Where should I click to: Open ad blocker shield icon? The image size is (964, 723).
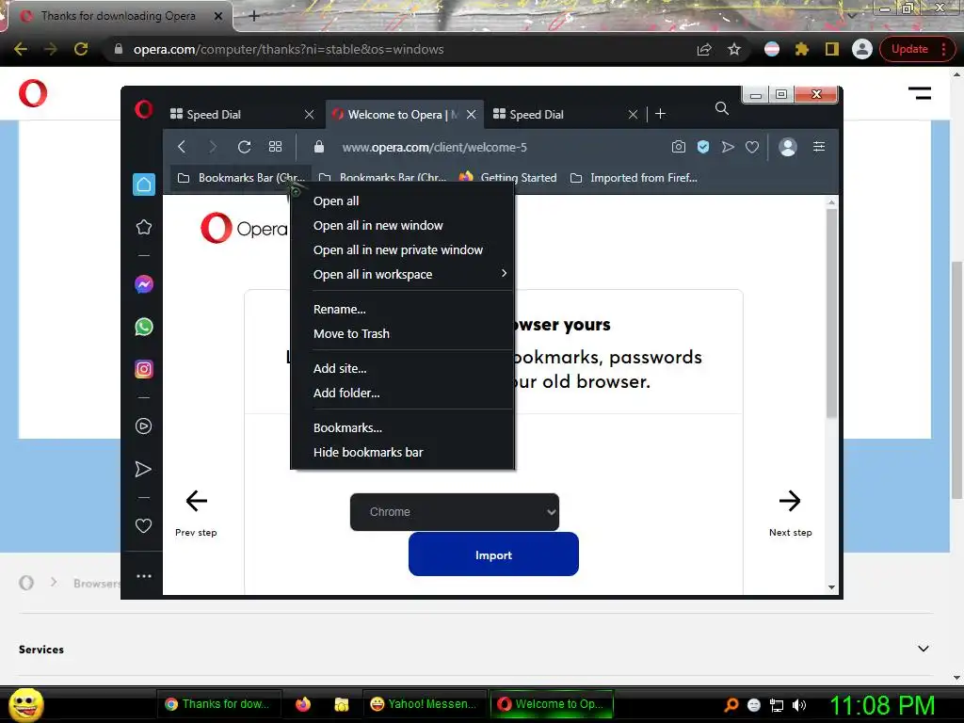[703, 147]
